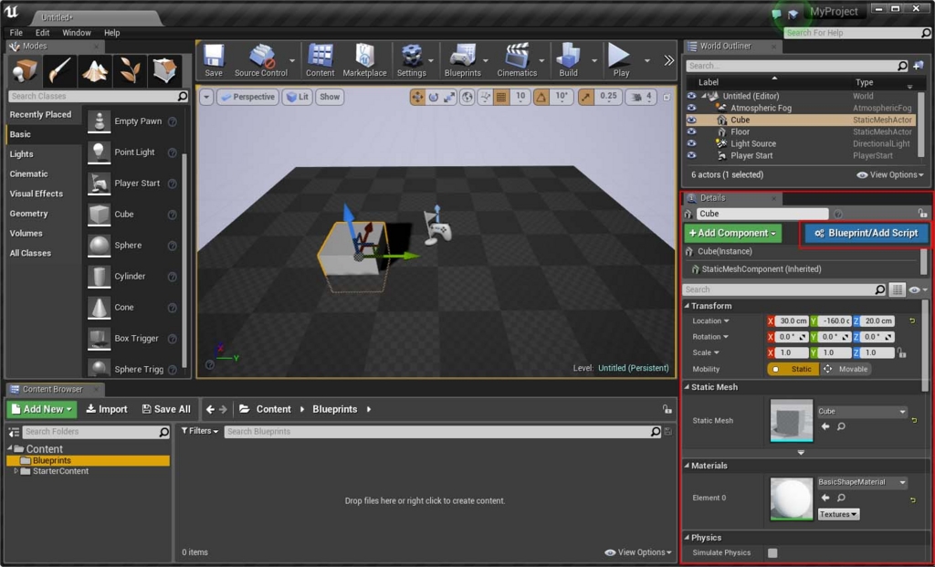The width and height of the screenshot is (935, 567).
Task: Toggle world/local coordinate system globe icon
Action: [467, 97]
